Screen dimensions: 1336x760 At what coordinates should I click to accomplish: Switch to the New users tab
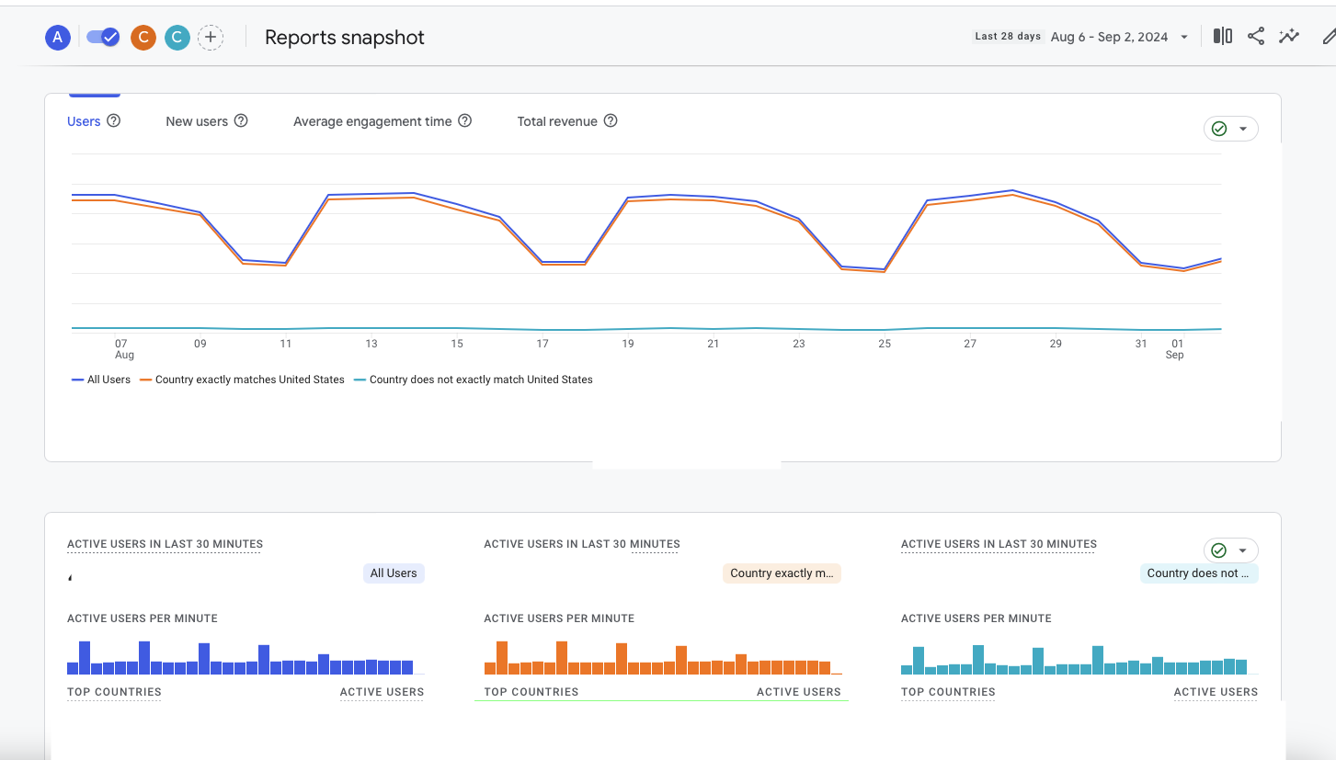coord(197,121)
